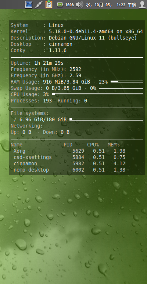
Task: Click the Xorg process row name
Action: pos(19,151)
